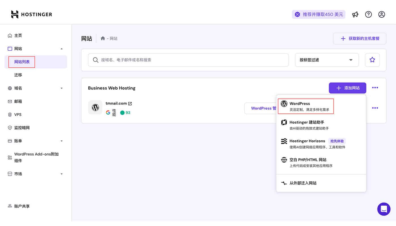Click the 邮箱 mailbox icon in sidebar
This screenshot has width=396, height=226.
click(x=10, y=101)
